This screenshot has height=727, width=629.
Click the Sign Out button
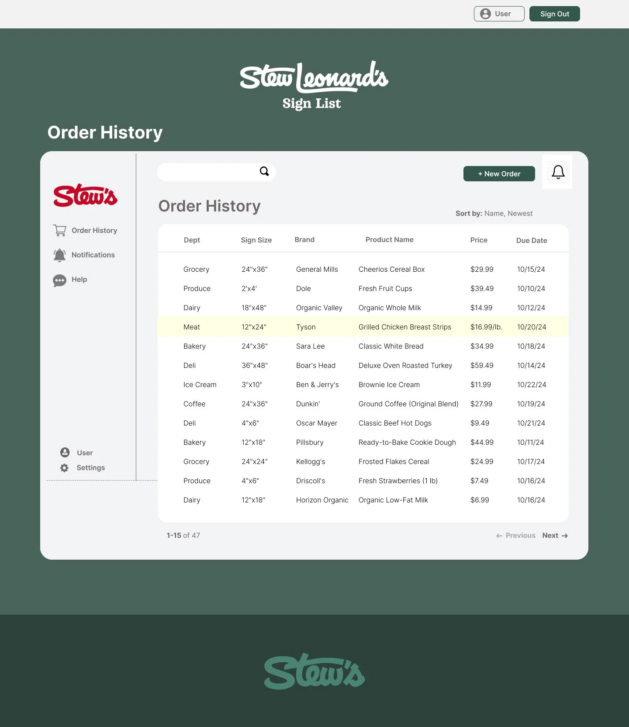point(554,14)
